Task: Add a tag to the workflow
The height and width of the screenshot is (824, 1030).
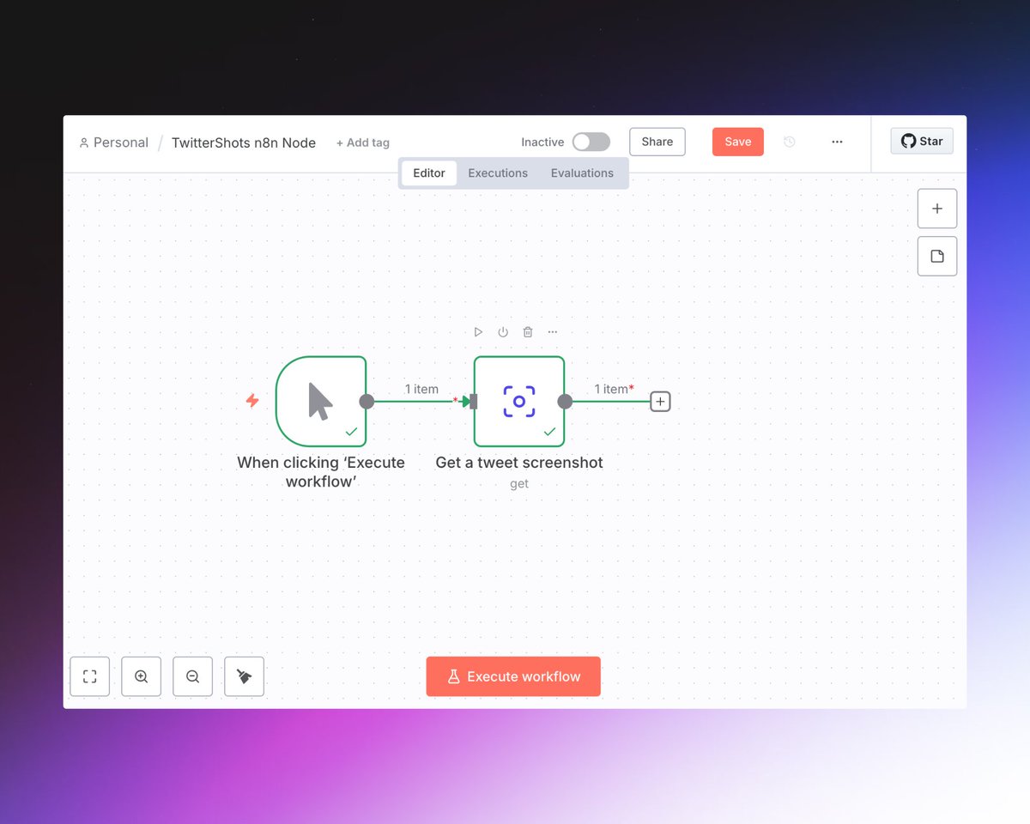Action: pyautogui.click(x=363, y=143)
